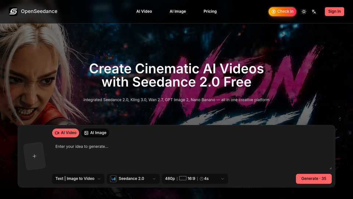Focus the 'Enter your idea to generate' field
Screen dimensions: 353x199
[192, 156]
